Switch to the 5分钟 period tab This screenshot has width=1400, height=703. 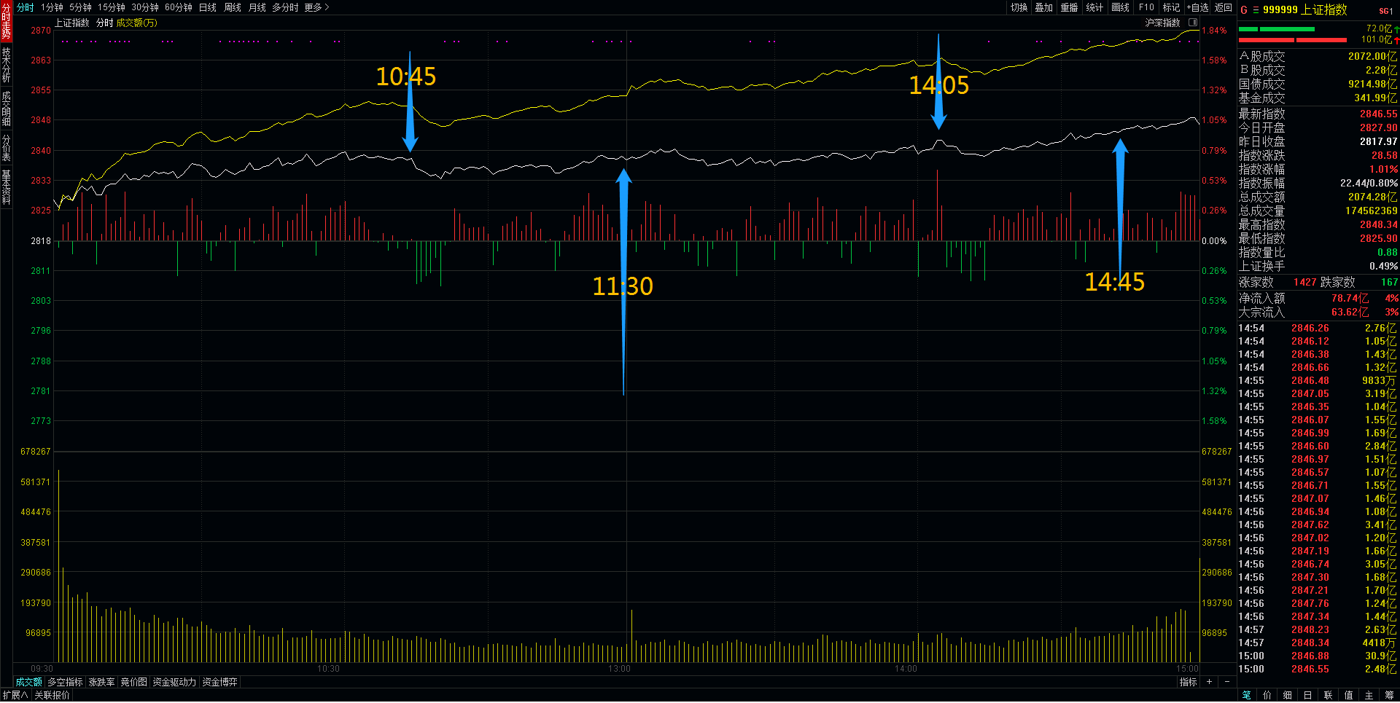pyautogui.click(x=80, y=7)
